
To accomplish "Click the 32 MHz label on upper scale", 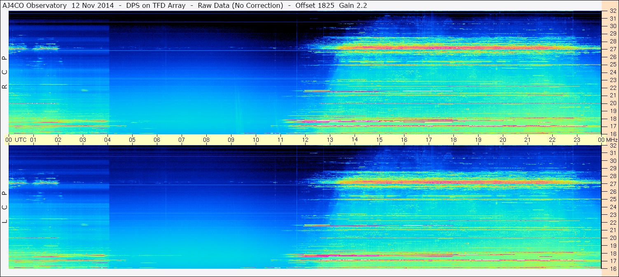I will [612, 11].
